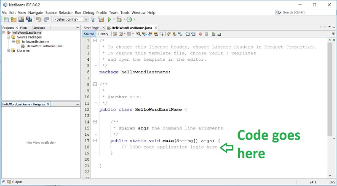Open the Refactor menu

tap(66, 13)
